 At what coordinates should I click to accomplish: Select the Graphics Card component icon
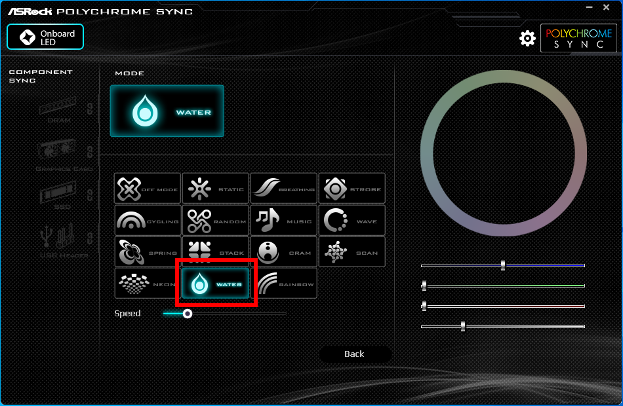point(57,149)
